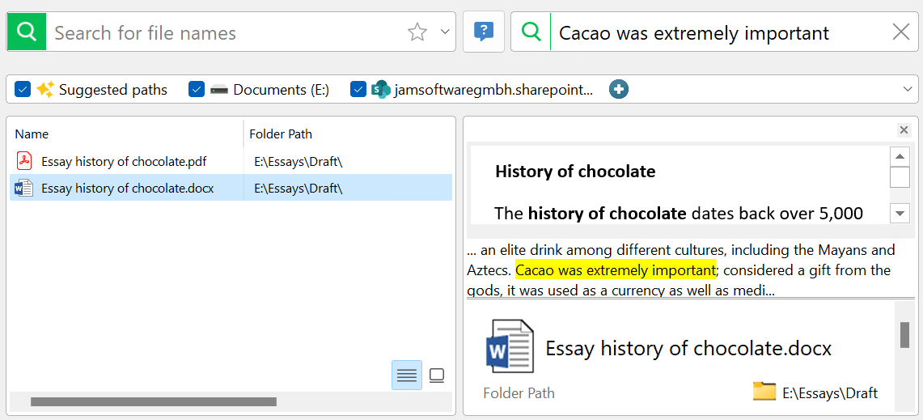Click the content search magnifier icon
Screen dimensions: 923x420
pos(531,32)
